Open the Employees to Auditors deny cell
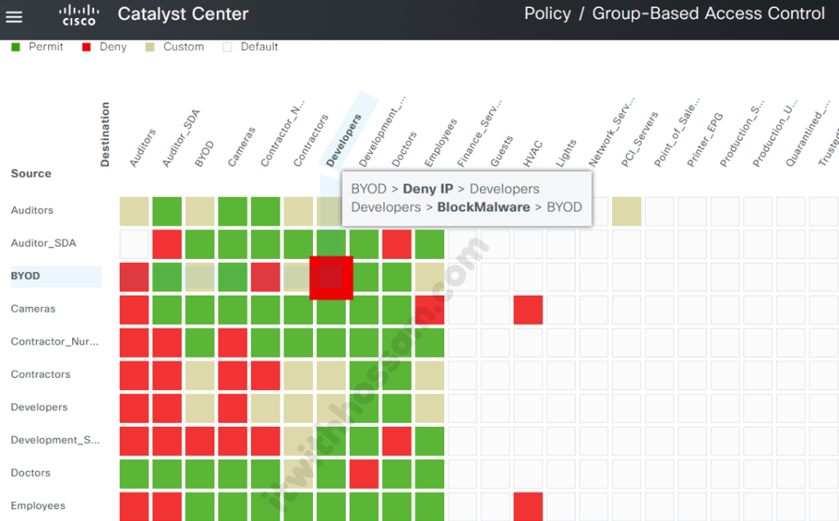The width and height of the screenshot is (839, 521). tap(134, 506)
